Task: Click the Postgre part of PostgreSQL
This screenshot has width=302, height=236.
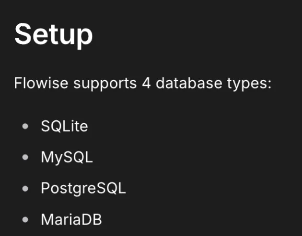Action: tap(68, 188)
